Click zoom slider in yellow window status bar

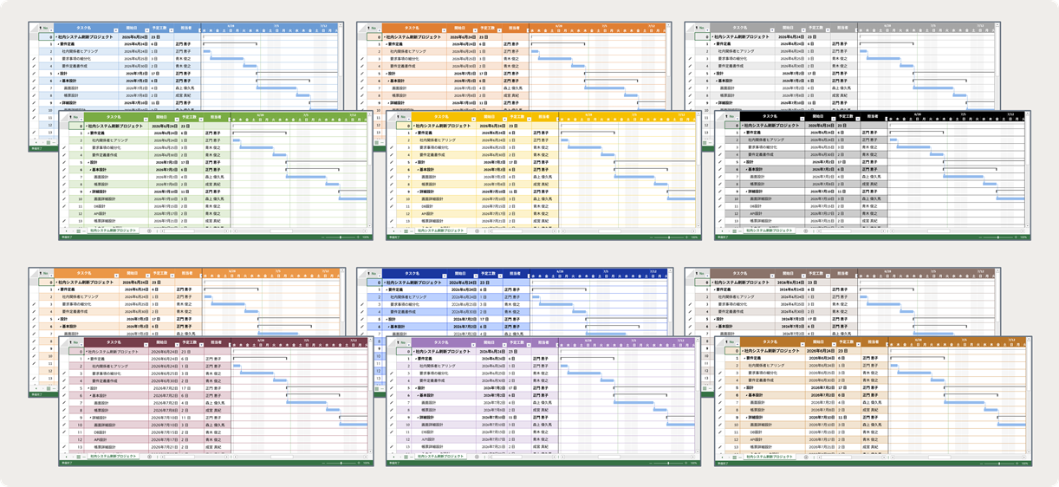coord(668,237)
